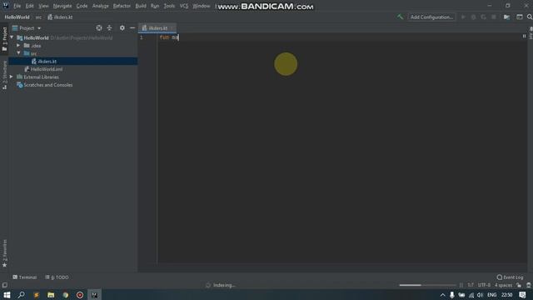Open the Project panel gear settings
Image resolution: width=533 pixels, height=300 pixels.
pyautogui.click(x=122, y=27)
